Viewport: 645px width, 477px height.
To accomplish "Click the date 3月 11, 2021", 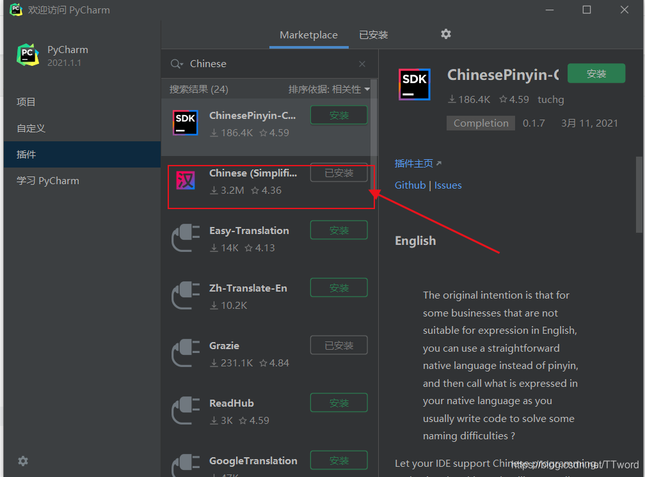I will coord(589,123).
